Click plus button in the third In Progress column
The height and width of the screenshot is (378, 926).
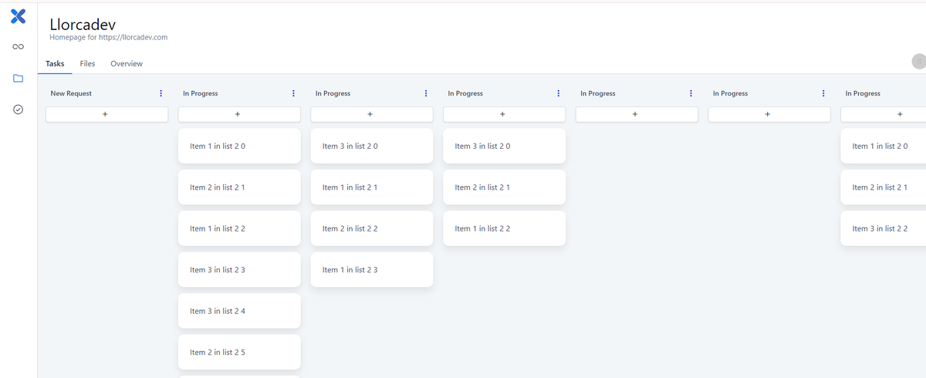pos(504,114)
